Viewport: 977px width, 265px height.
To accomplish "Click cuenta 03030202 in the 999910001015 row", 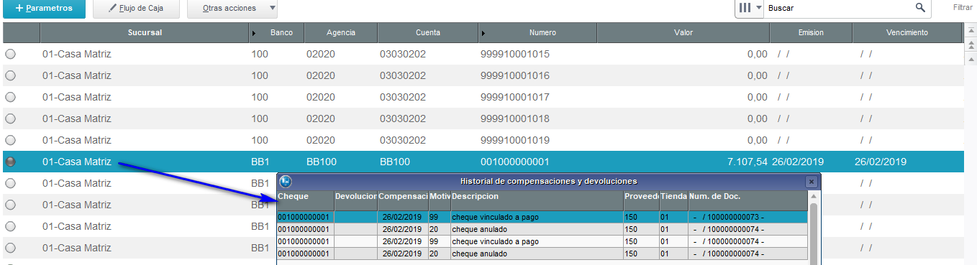I will tap(403, 54).
